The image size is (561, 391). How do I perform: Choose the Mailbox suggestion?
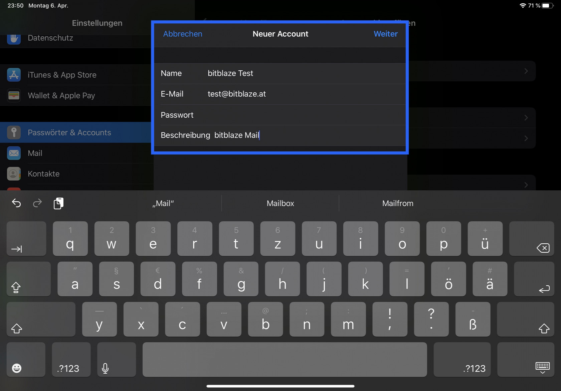pyautogui.click(x=280, y=203)
